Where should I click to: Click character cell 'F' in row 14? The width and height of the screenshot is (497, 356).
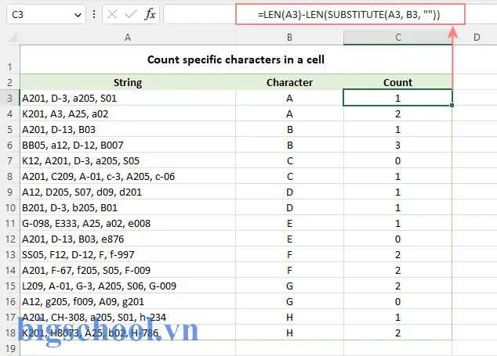point(289,270)
